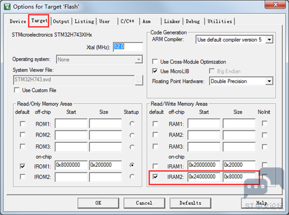Click the ROM1 Start field
The height and width of the screenshot is (215, 289).
coord(71,124)
